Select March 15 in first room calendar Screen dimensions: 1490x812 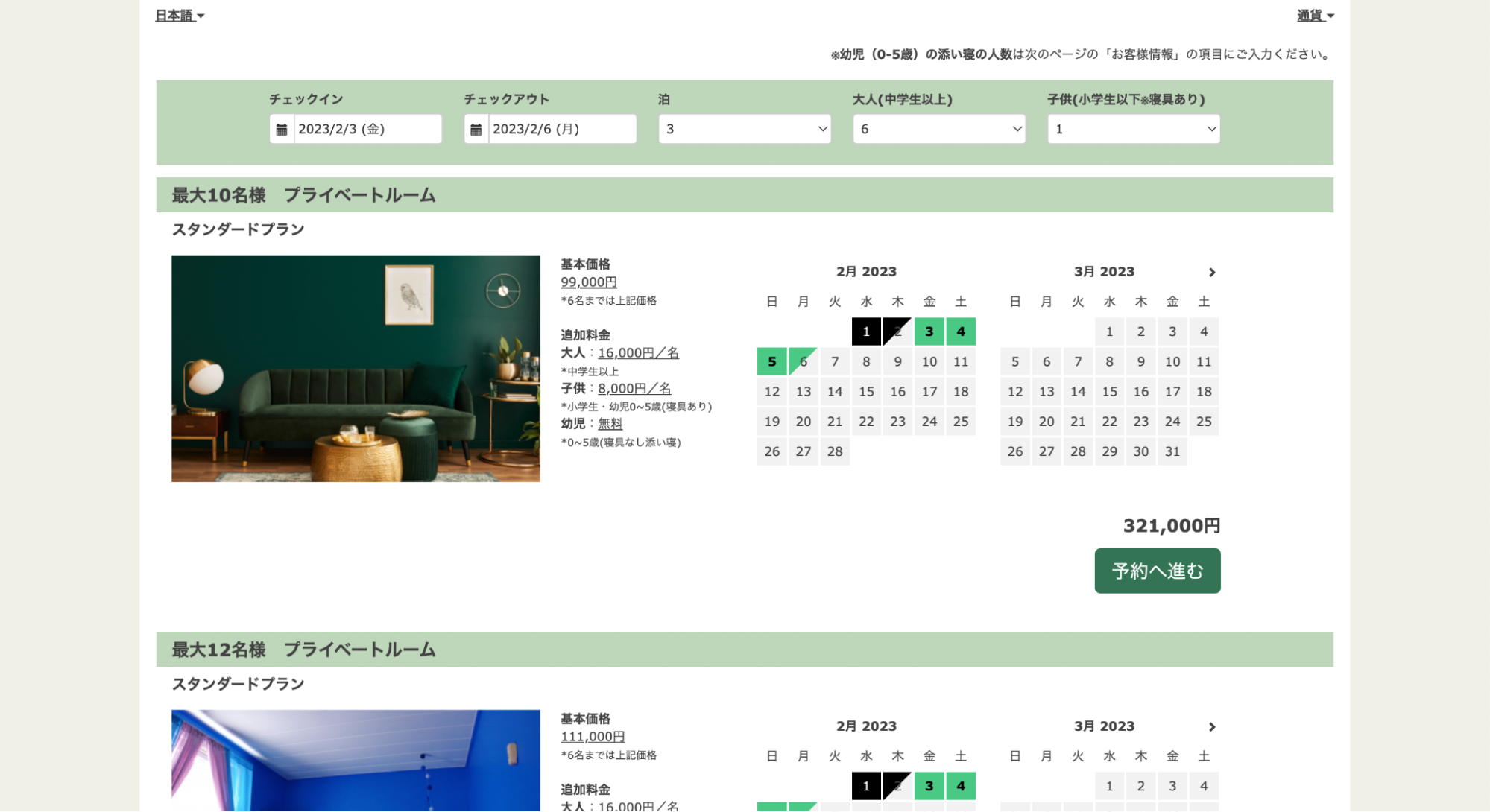[1109, 392]
